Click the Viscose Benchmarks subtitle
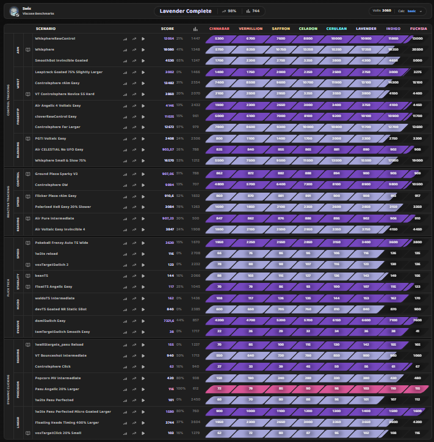The width and height of the screenshot is (434, 442). tap(38, 13)
